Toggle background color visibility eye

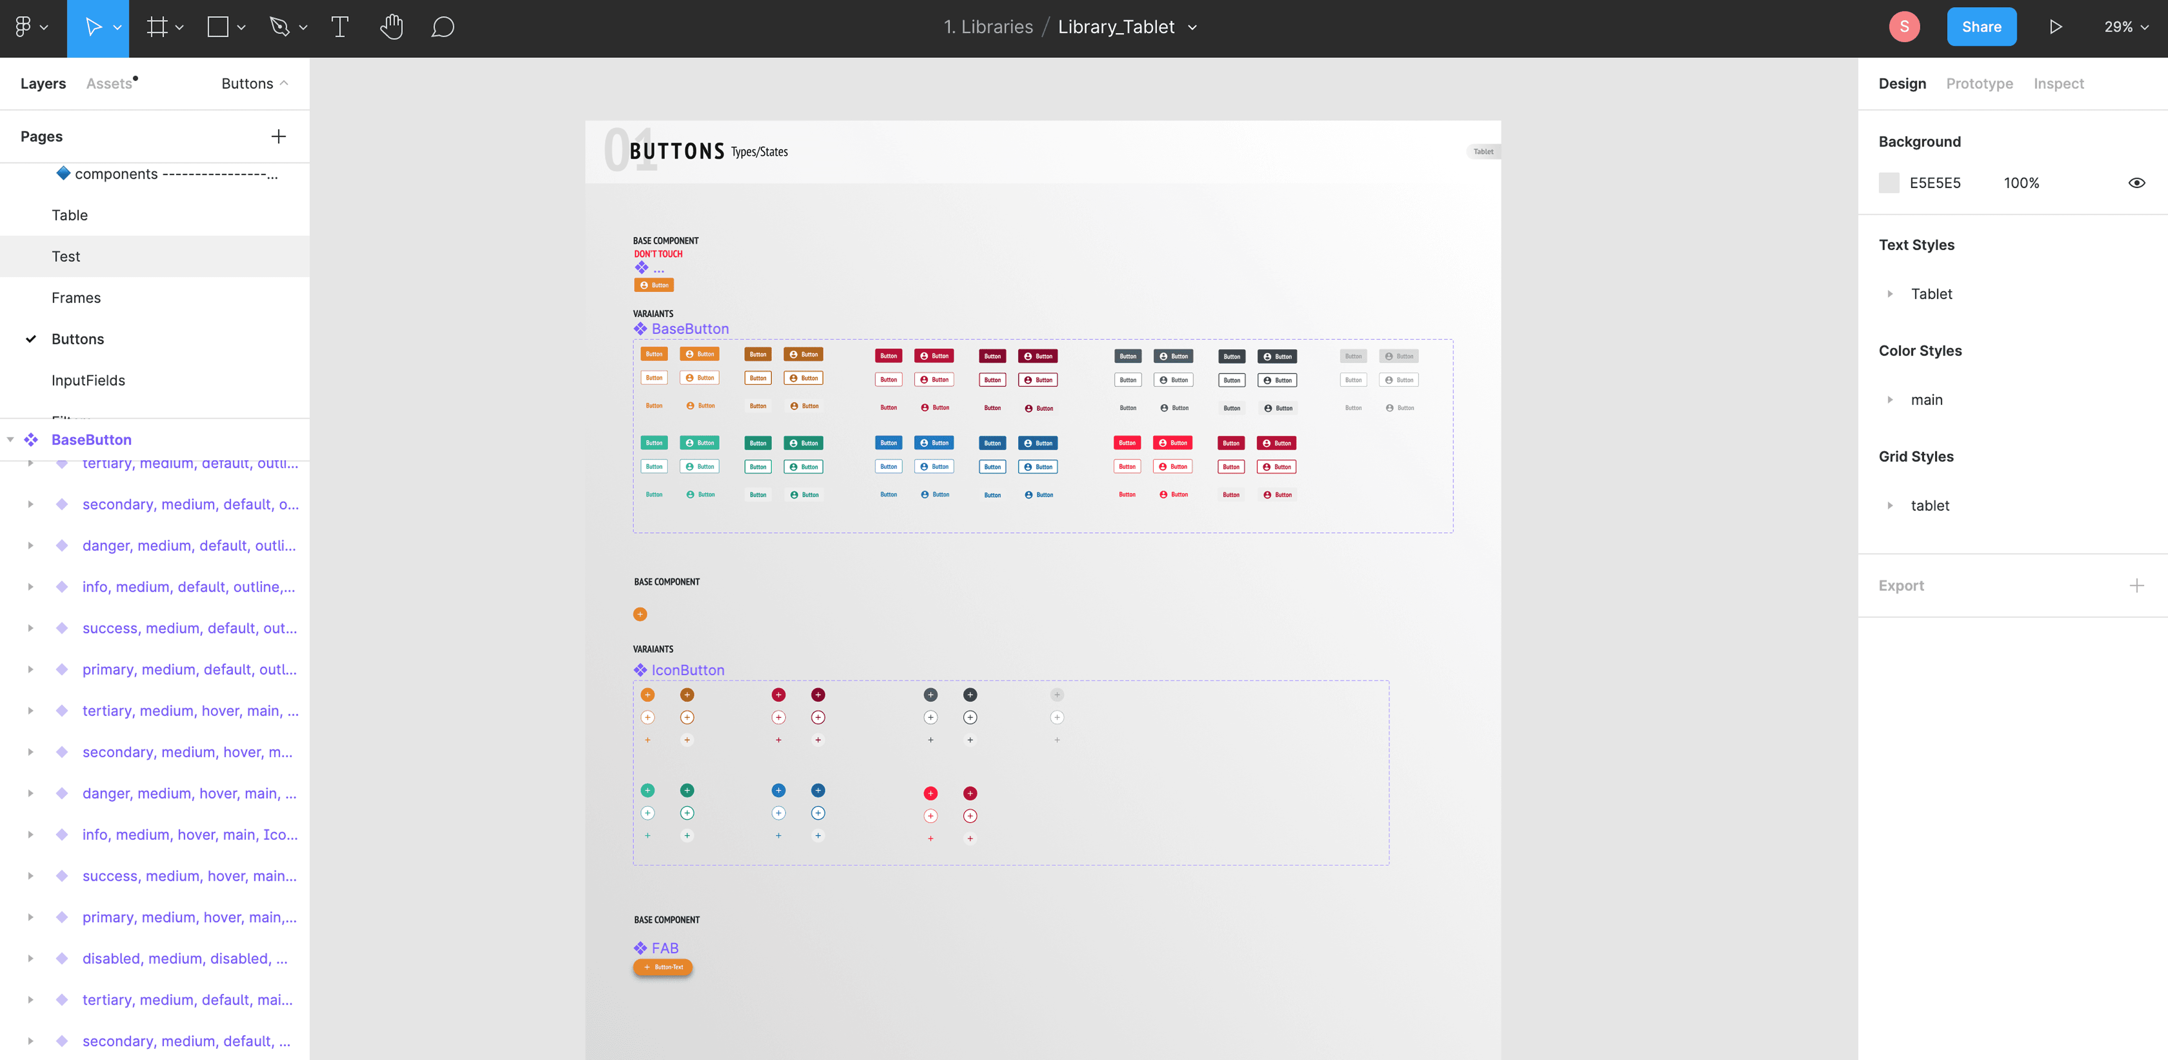pyautogui.click(x=2136, y=183)
